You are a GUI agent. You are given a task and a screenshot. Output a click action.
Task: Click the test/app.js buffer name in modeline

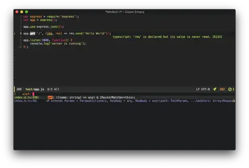tap(35, 89)
